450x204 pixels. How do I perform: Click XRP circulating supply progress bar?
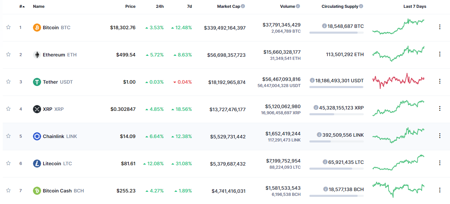point(337,114)
